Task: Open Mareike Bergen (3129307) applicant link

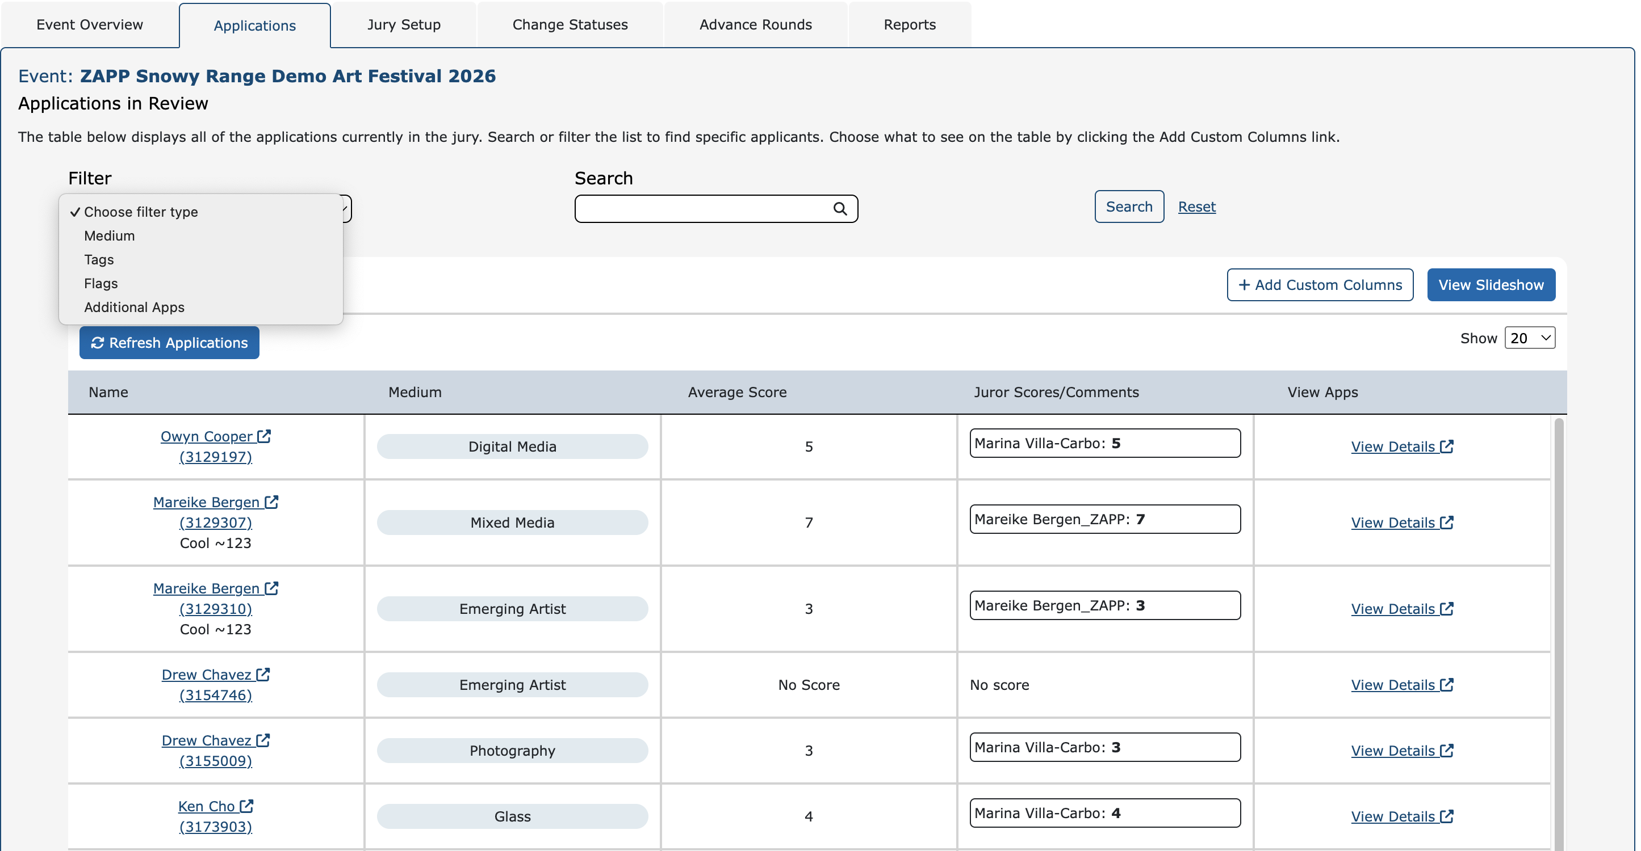Action: [215, 512]
